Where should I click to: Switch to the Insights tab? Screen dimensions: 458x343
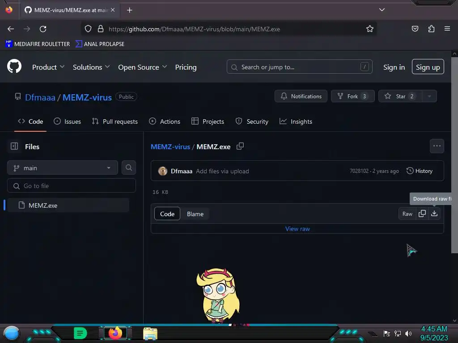[x=296, y=121]
